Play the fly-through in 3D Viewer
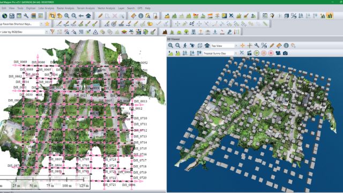This screenshot has height=193, width=343. pos(256,53)
